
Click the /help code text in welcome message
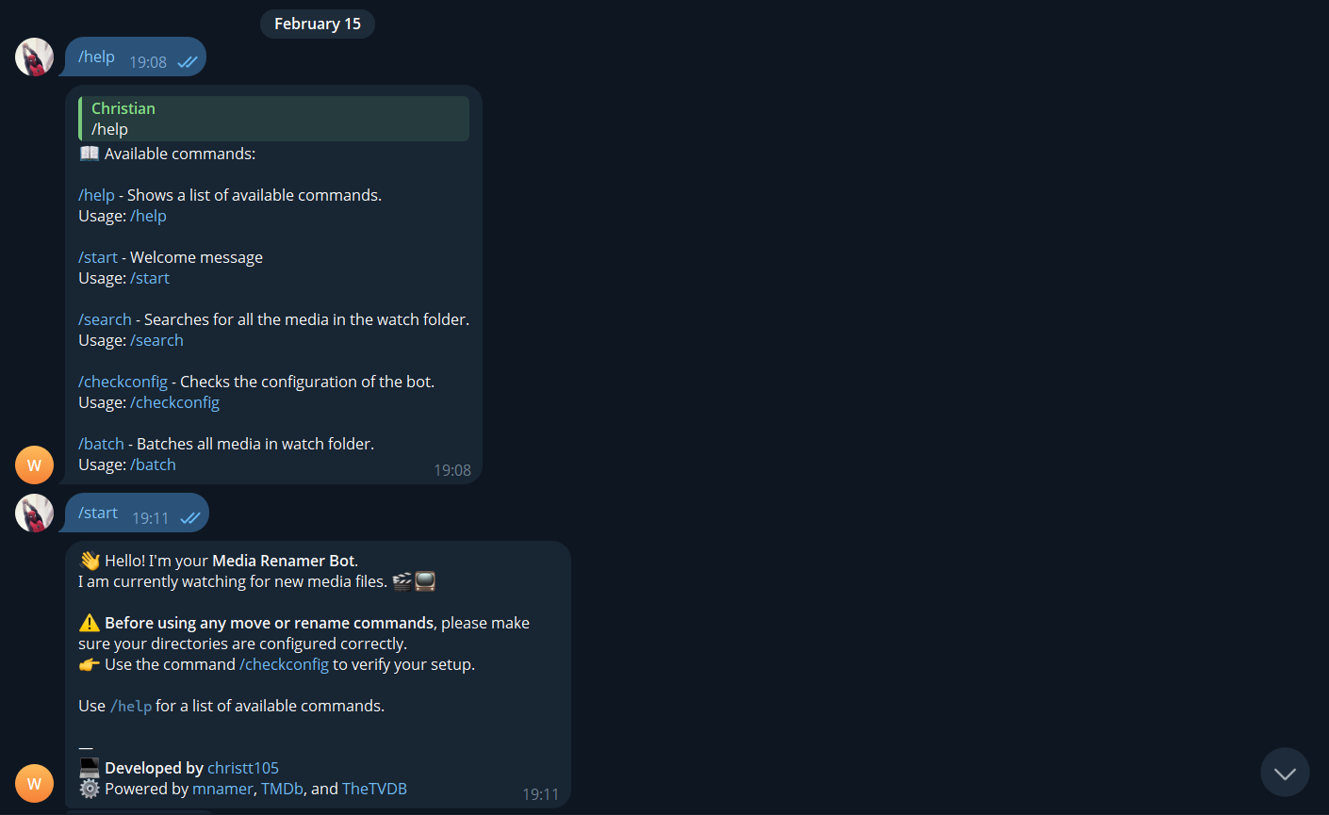(x=131, y=706)
